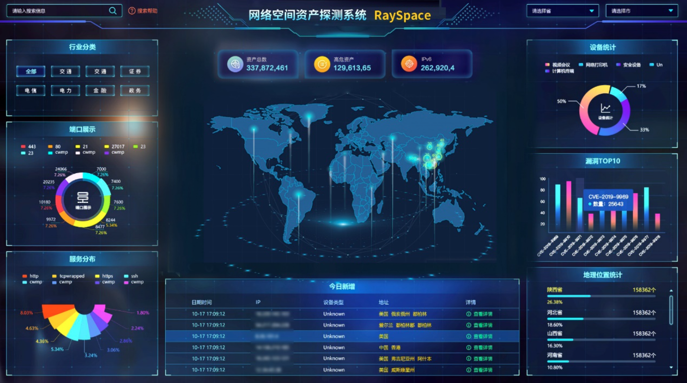Open 查看详情 for 弗吉尼亚州 row
The width and height of the screenshot is (687, 383).
click(483, 359)
